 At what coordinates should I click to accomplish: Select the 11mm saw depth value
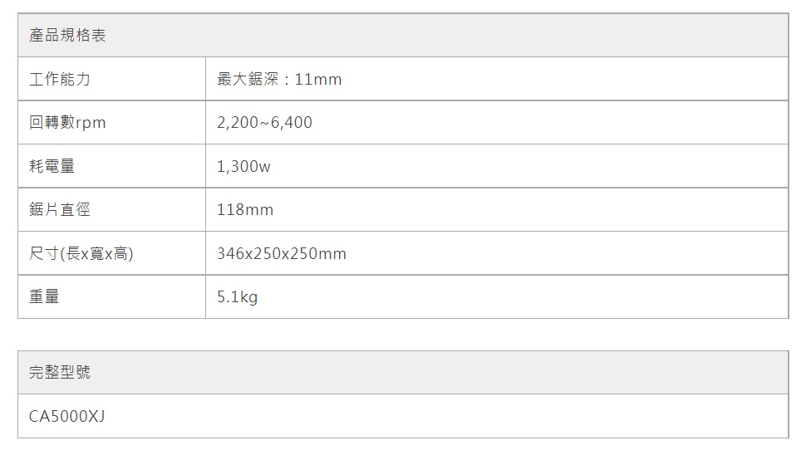point(318,80)
